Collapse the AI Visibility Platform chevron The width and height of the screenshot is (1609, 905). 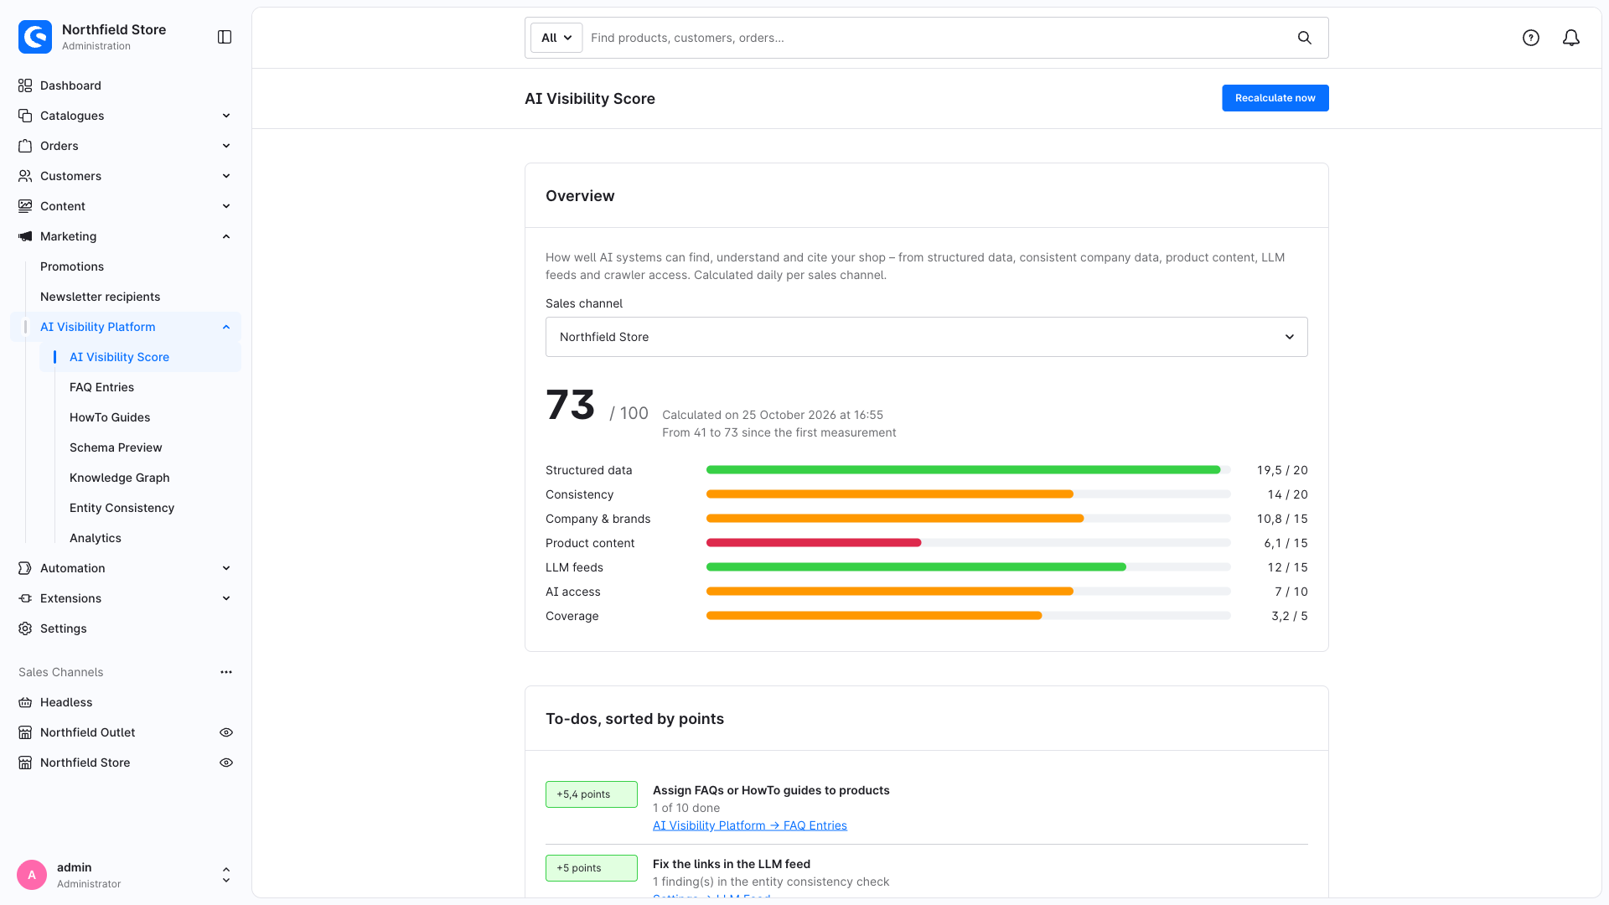226,327
